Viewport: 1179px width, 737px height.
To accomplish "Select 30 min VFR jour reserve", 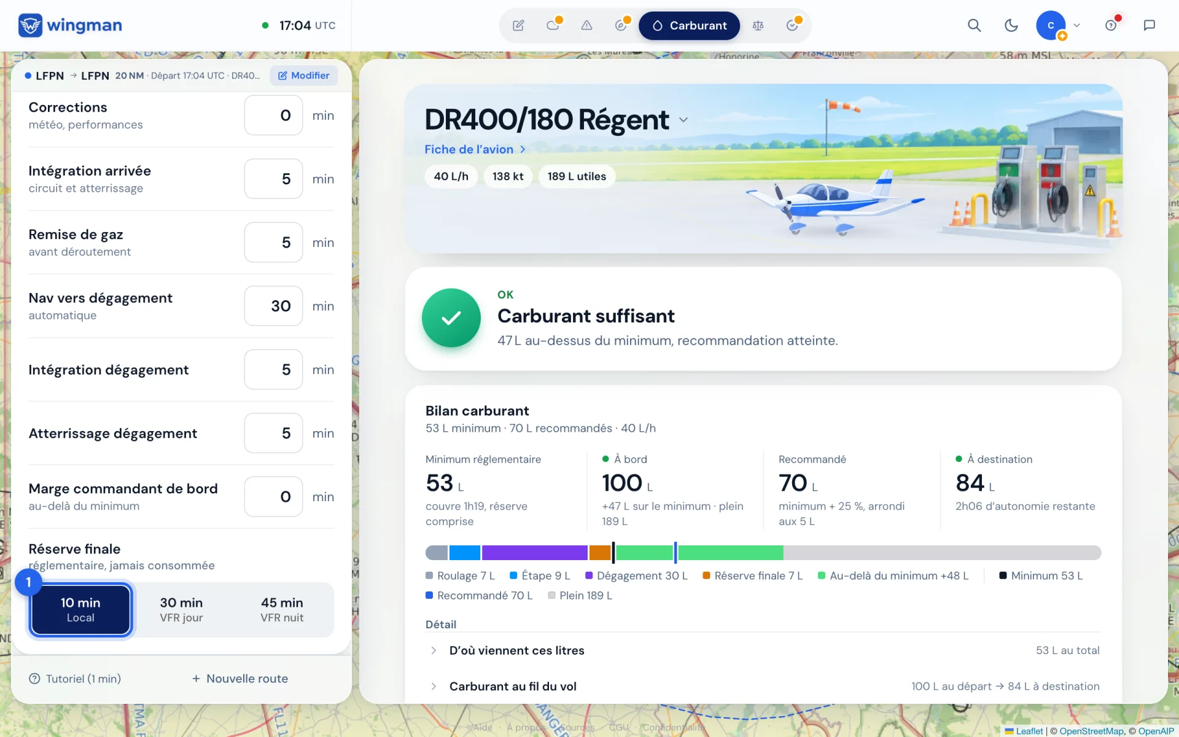I will [181, 609].
